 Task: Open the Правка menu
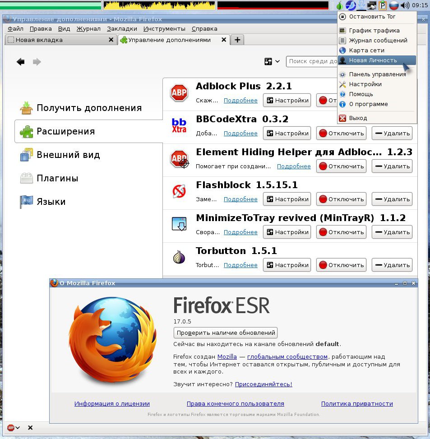coord(41,28)
